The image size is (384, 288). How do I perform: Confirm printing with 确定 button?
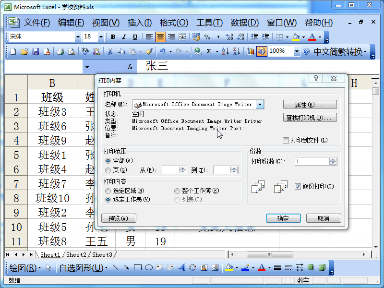[x=283, y=218]
